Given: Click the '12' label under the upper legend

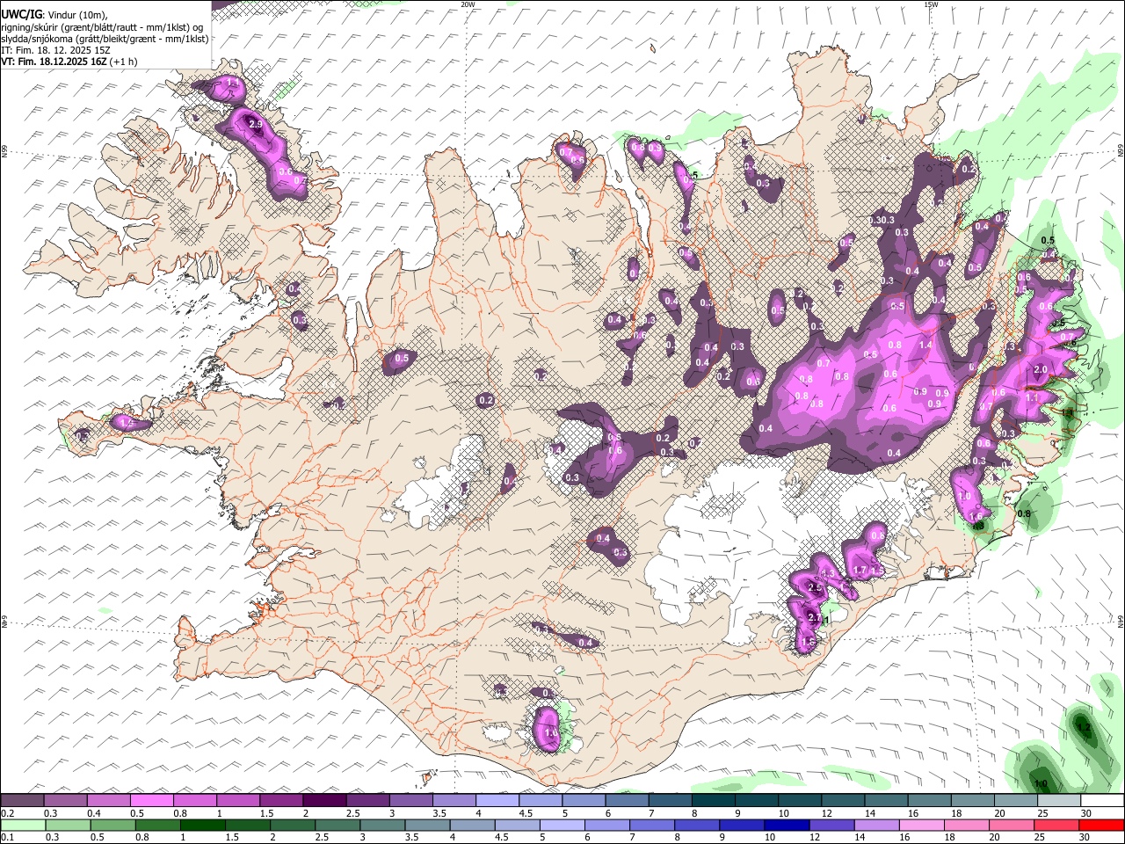Looking at the screenshot, I should click(x=827, y=813).
